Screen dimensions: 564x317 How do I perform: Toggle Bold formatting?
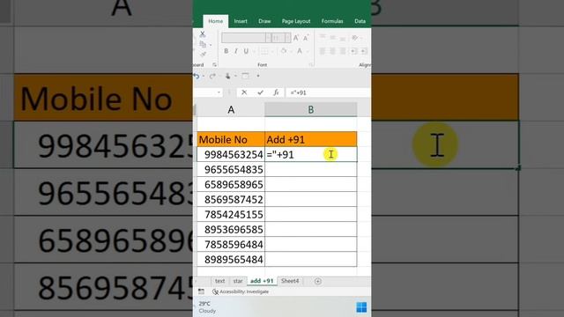coord(226,51)
